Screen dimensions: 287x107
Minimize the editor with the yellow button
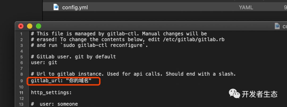coord(29,26)
